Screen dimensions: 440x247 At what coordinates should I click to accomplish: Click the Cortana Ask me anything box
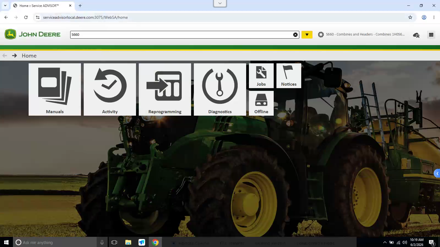(x=55, y=242)
